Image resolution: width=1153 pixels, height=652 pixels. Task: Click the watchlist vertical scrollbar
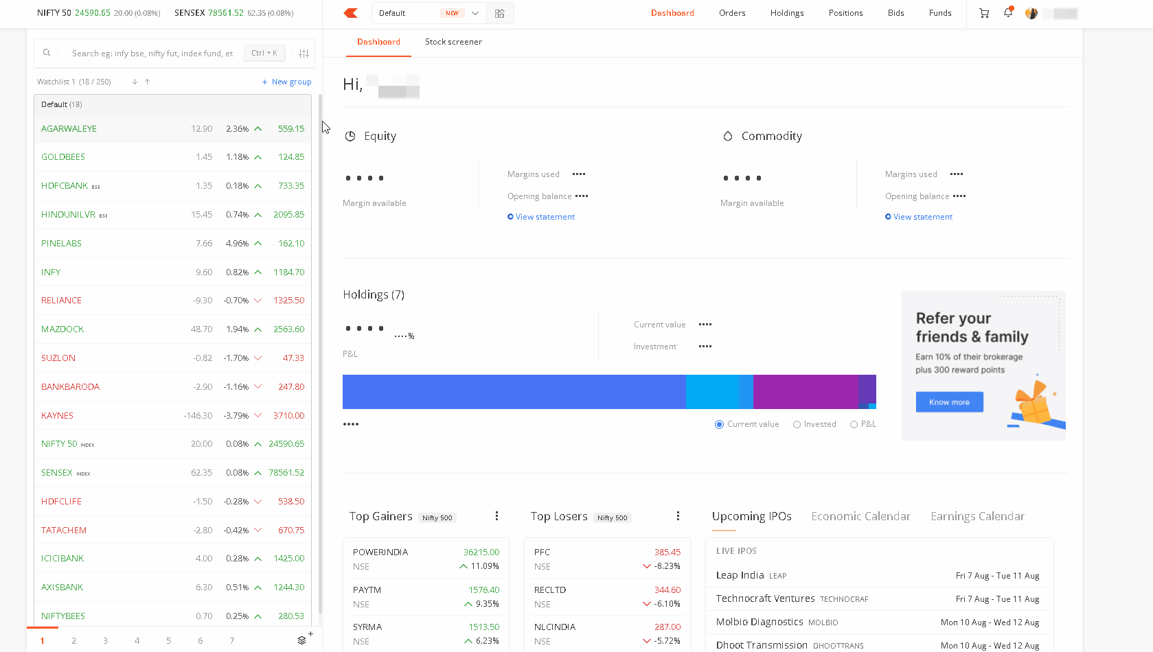point(320,353)
